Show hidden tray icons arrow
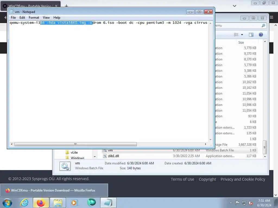The height and width of the screenshot is (208, 278). coord(231,203)
